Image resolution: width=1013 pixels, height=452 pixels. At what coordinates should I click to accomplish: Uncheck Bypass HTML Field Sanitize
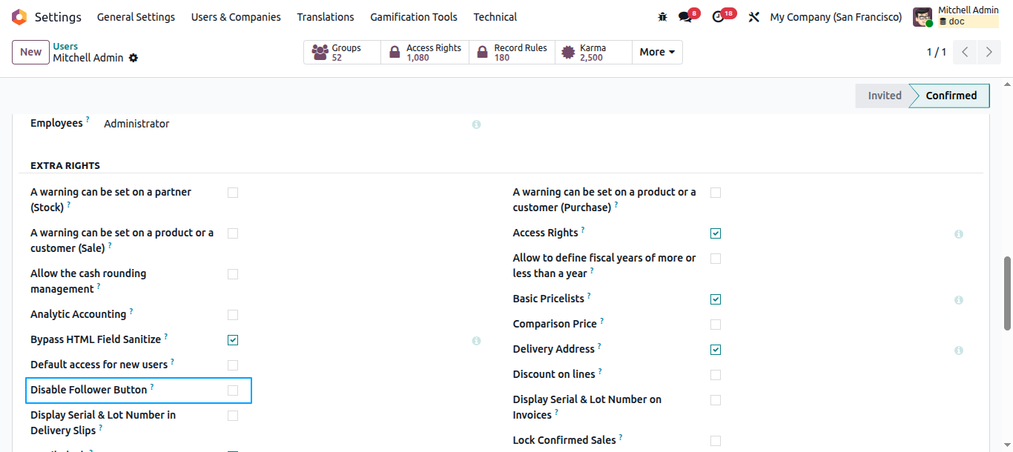click(x=233, y=340)
